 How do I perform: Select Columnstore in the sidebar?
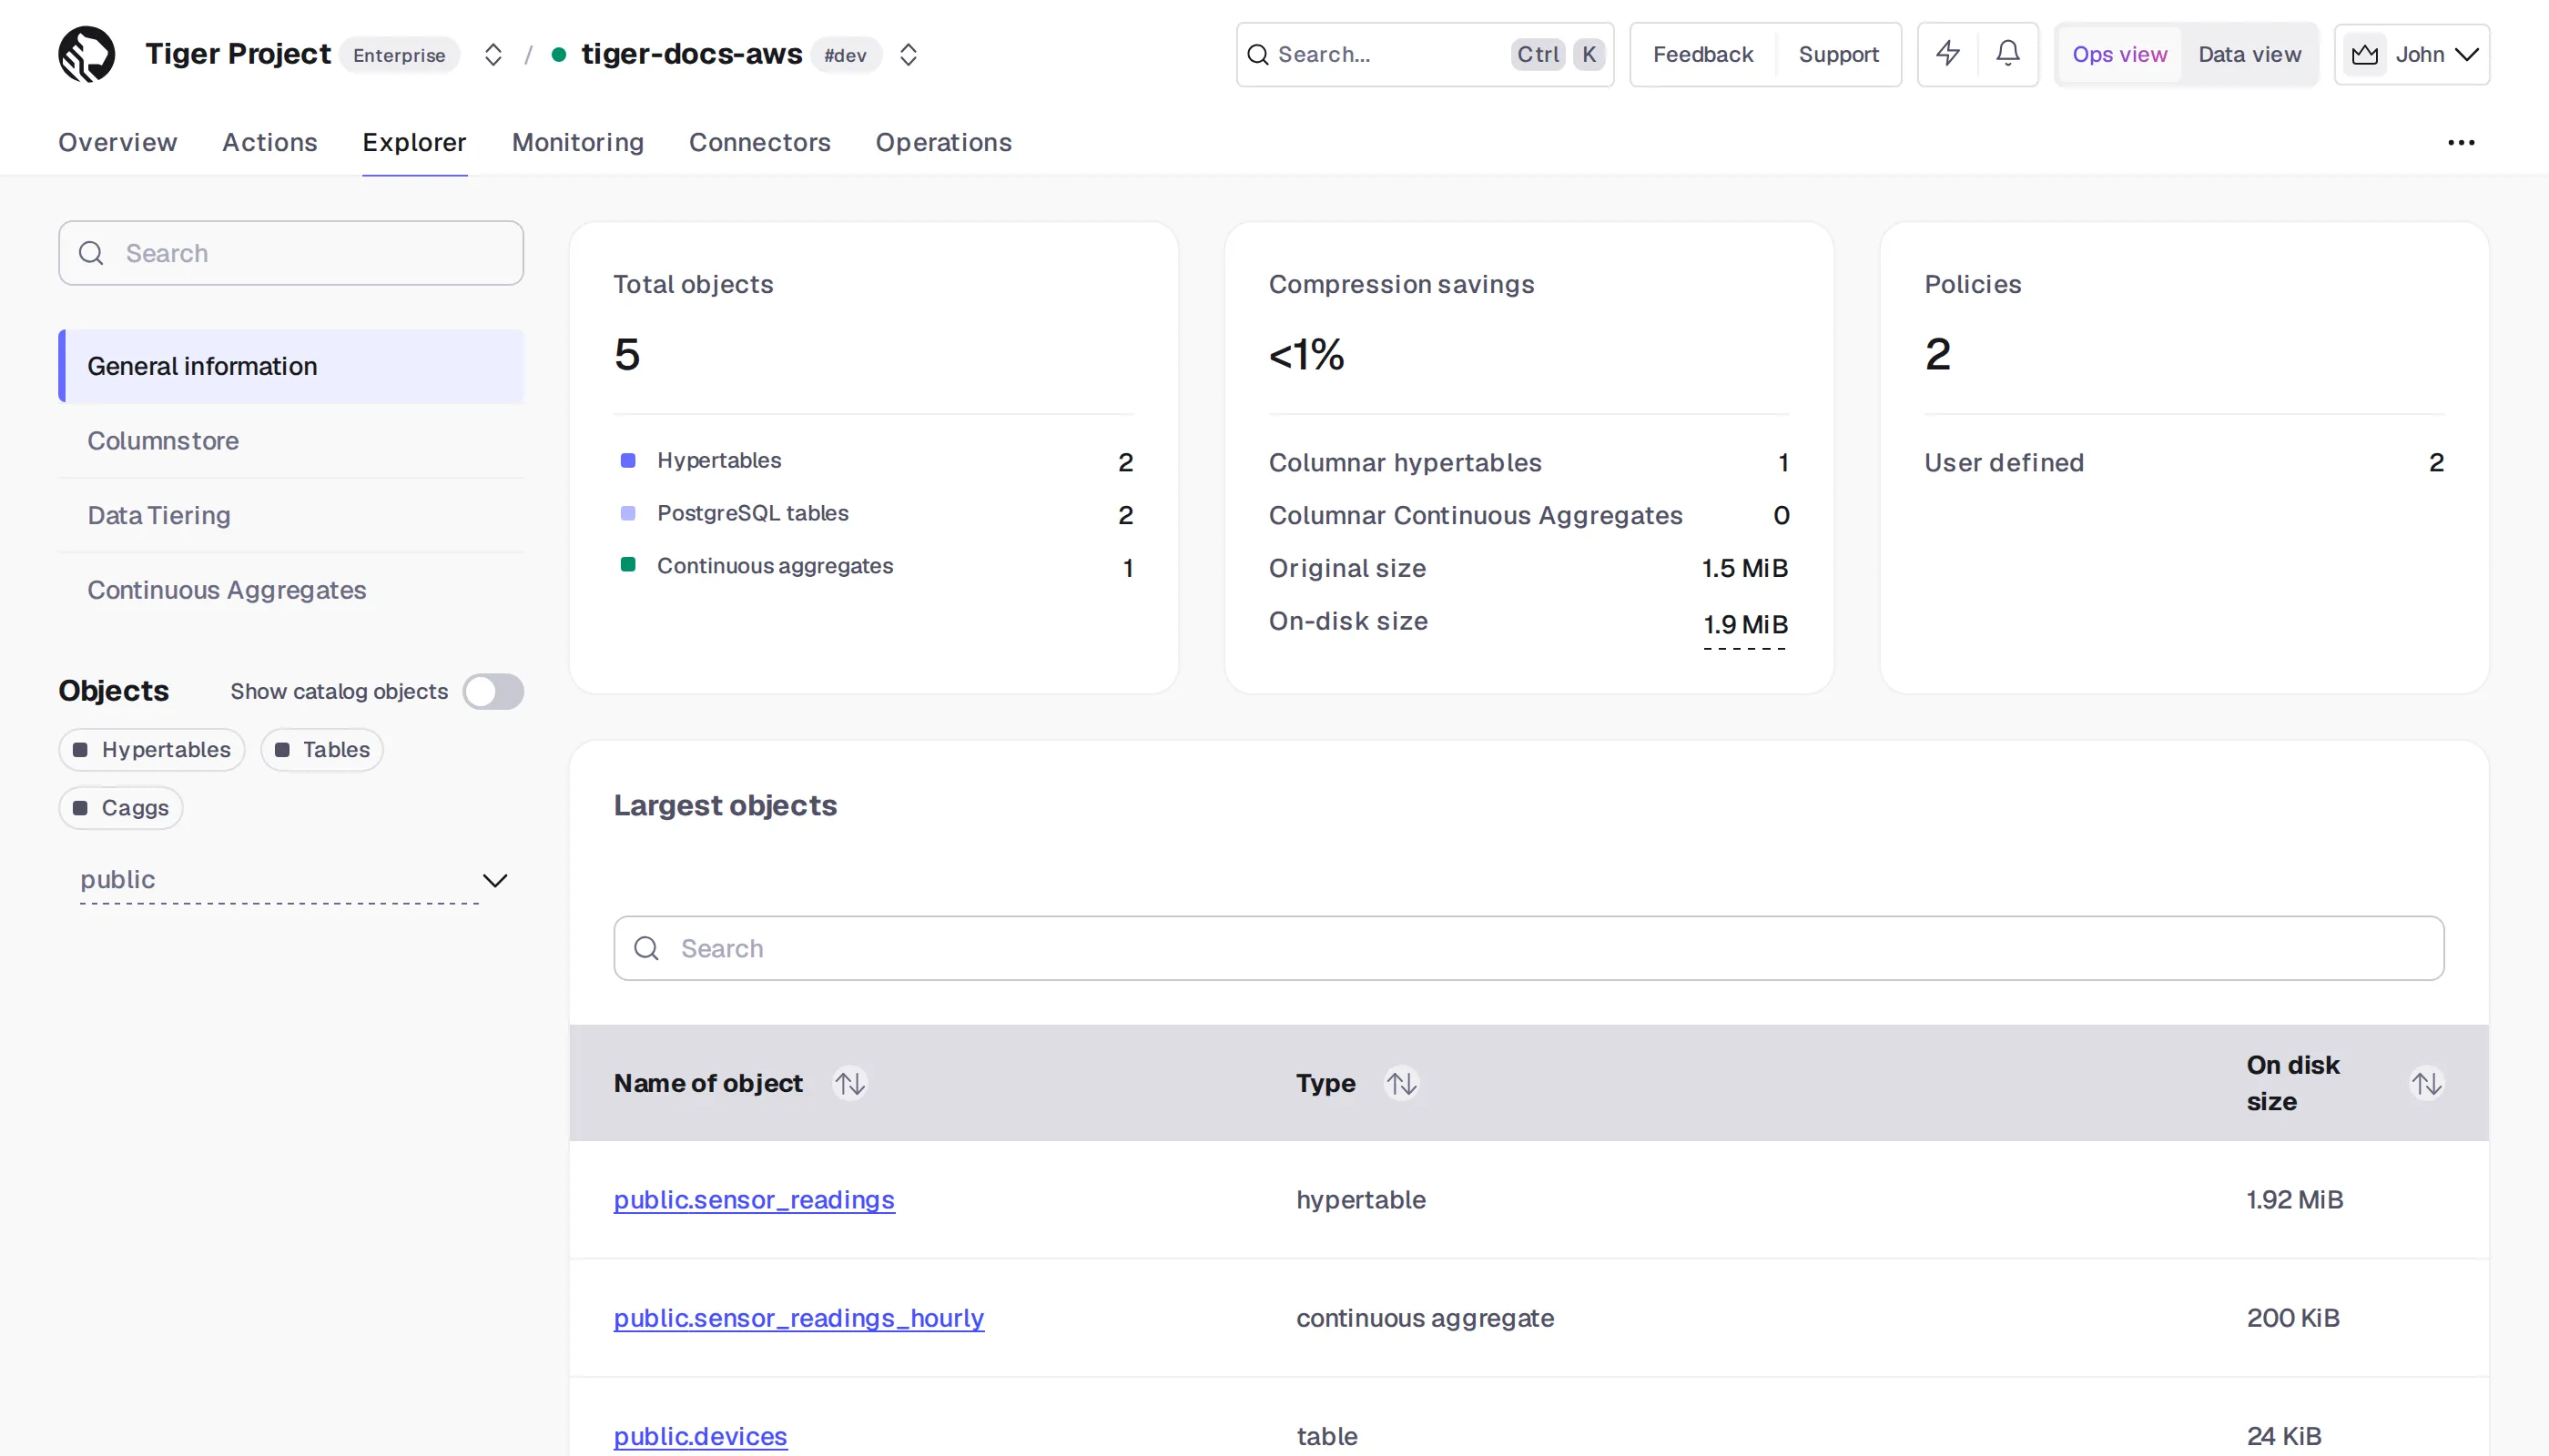click(x=291, y=441)
